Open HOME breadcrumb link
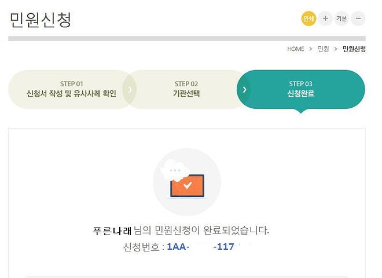Viewport: 382px width, 278px height. coord(296,49)
